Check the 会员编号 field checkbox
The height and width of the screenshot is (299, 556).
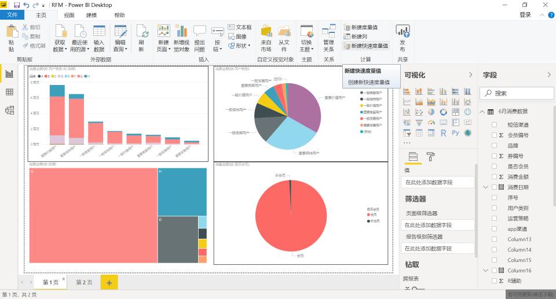(494, 135)
